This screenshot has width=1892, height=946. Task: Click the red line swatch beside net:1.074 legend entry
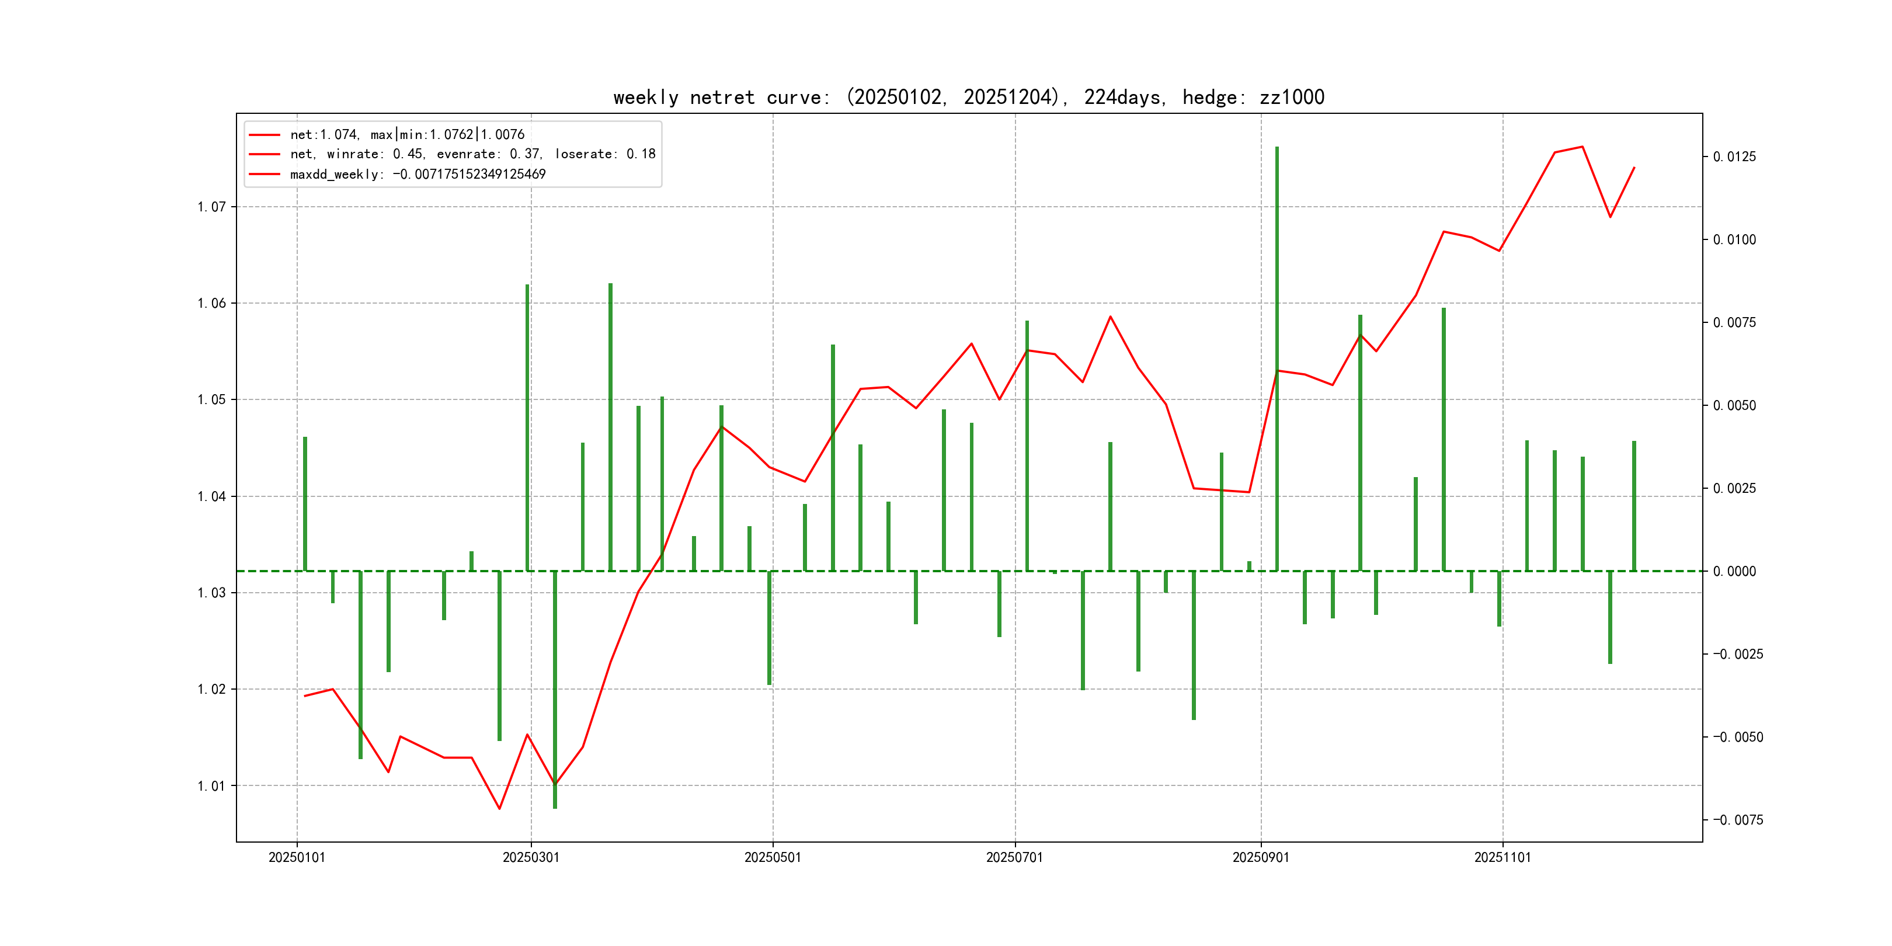[265, 135]
